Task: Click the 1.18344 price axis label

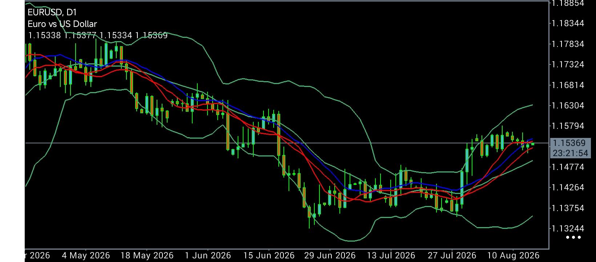Action: coord(568,23)
